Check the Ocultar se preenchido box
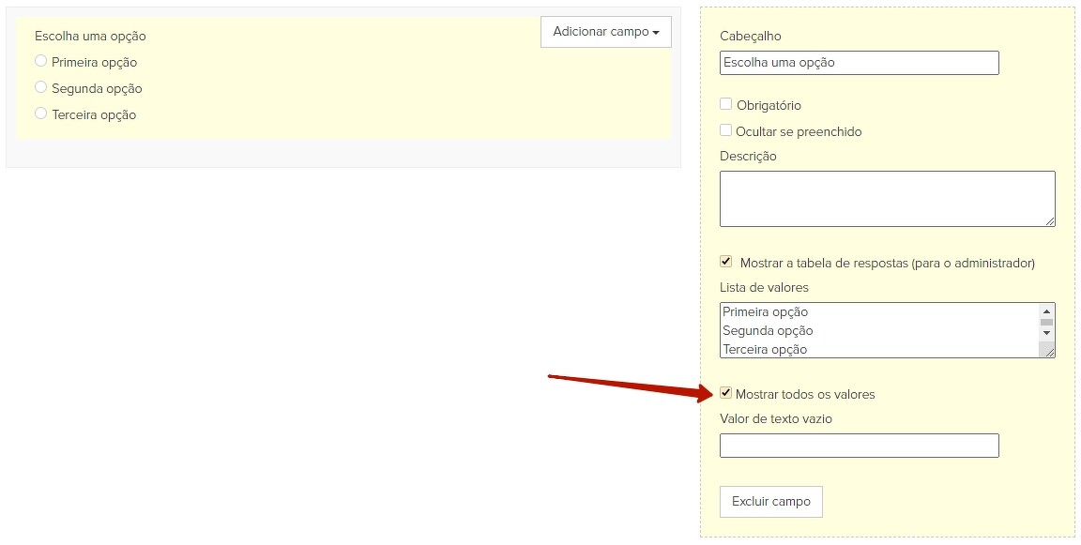1081x545 pixels. click(726, 130)
